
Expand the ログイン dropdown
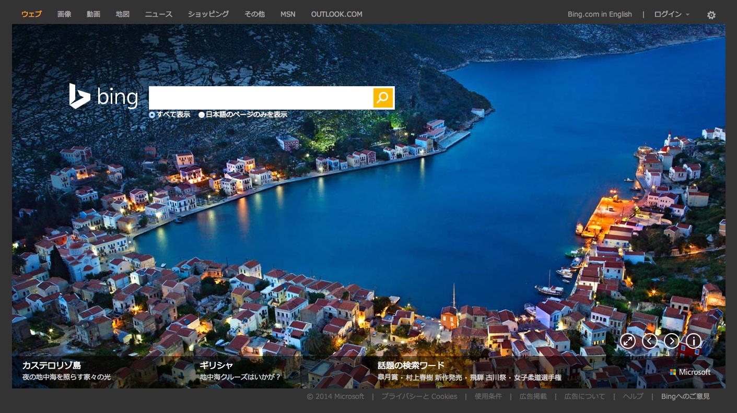(x=671, y=14)
